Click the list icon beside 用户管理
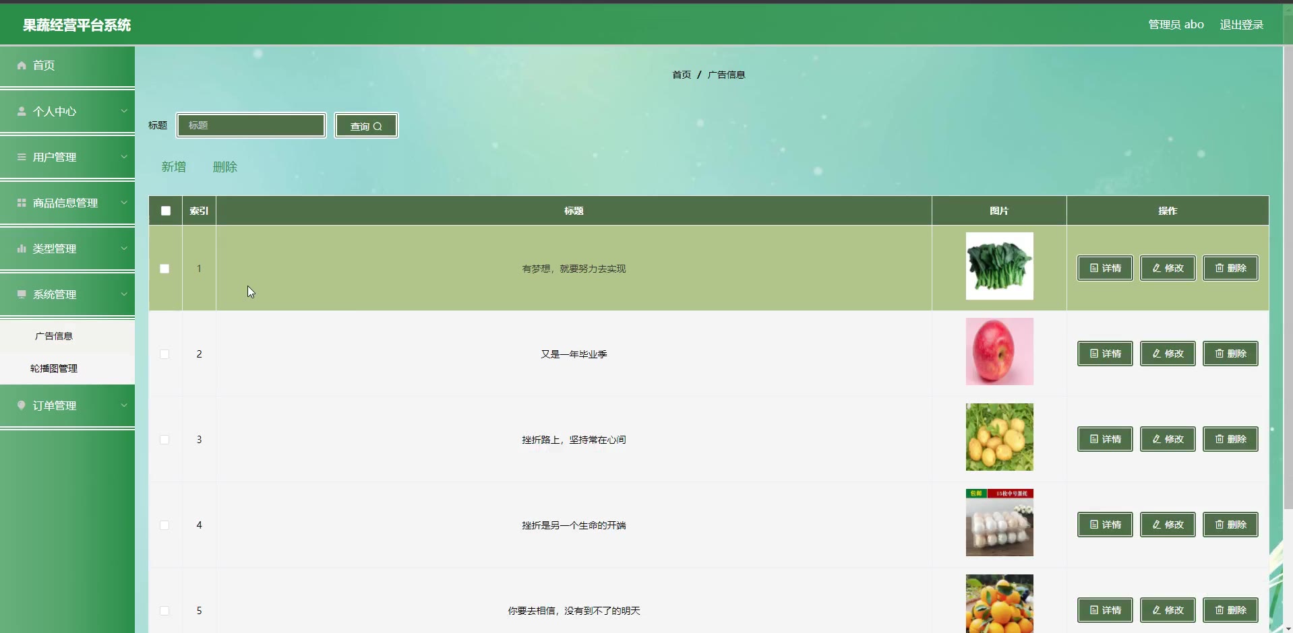 coord(22,157)
